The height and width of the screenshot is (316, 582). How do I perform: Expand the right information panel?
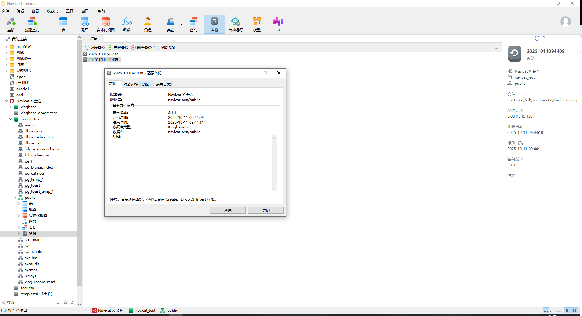[574, 38]
